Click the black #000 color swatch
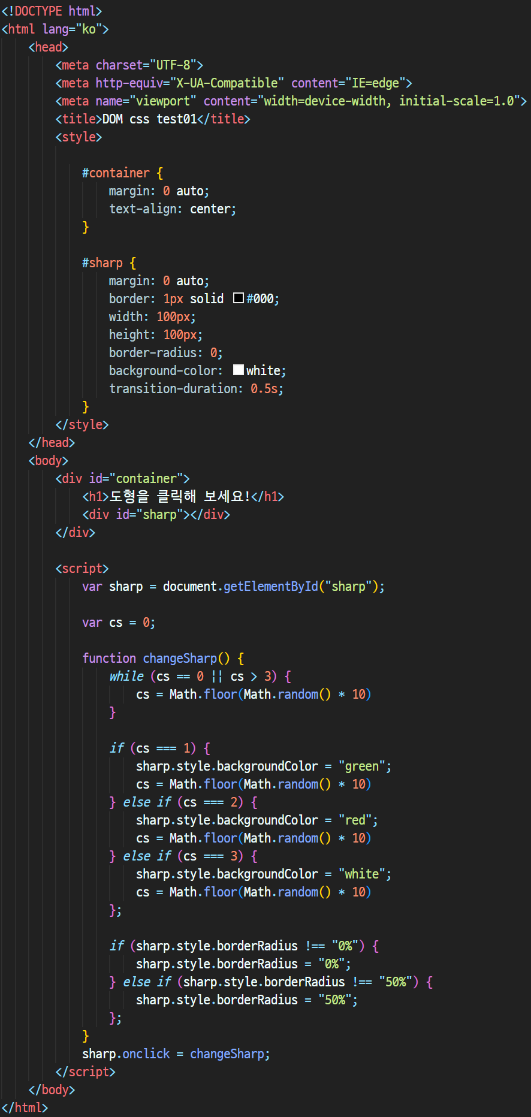The width and height of the screenshot is (531, 1117). coord(239,298)
